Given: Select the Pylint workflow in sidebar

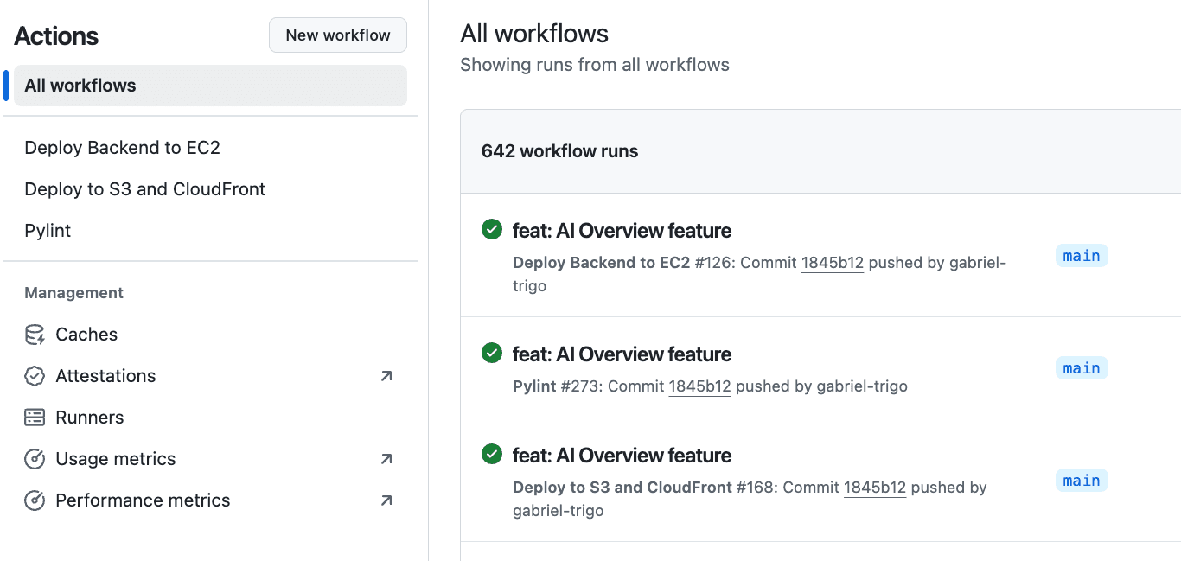Looking at the screenshot, I should point(48,231).
